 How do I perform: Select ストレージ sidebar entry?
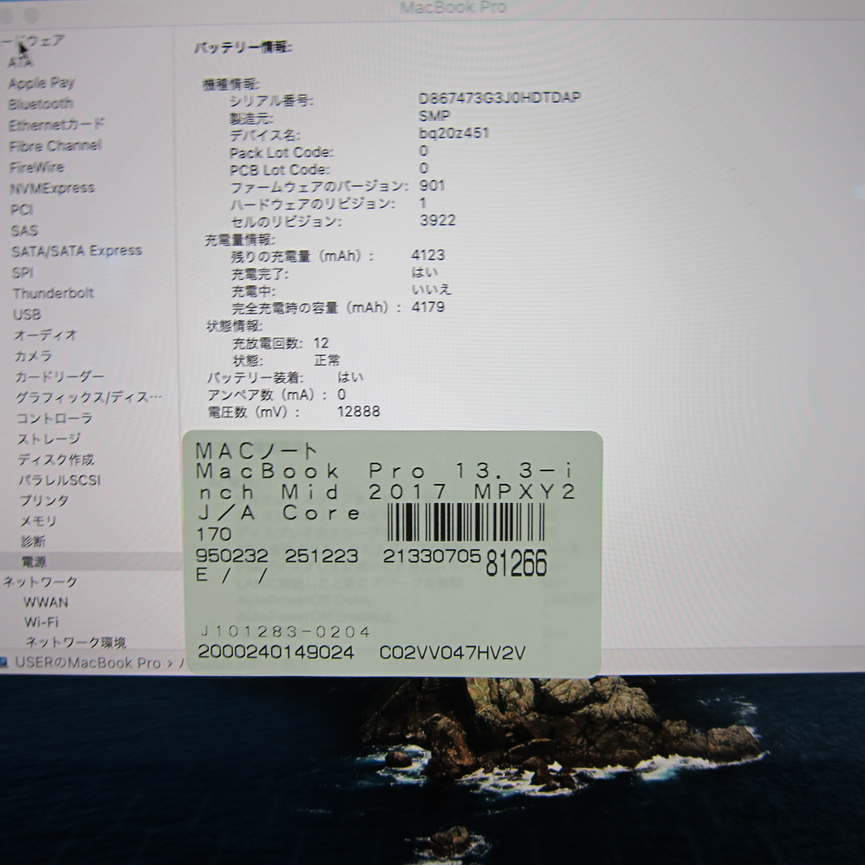click(49, 439)
